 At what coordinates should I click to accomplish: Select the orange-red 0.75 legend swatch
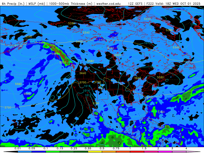pos(123,152)
